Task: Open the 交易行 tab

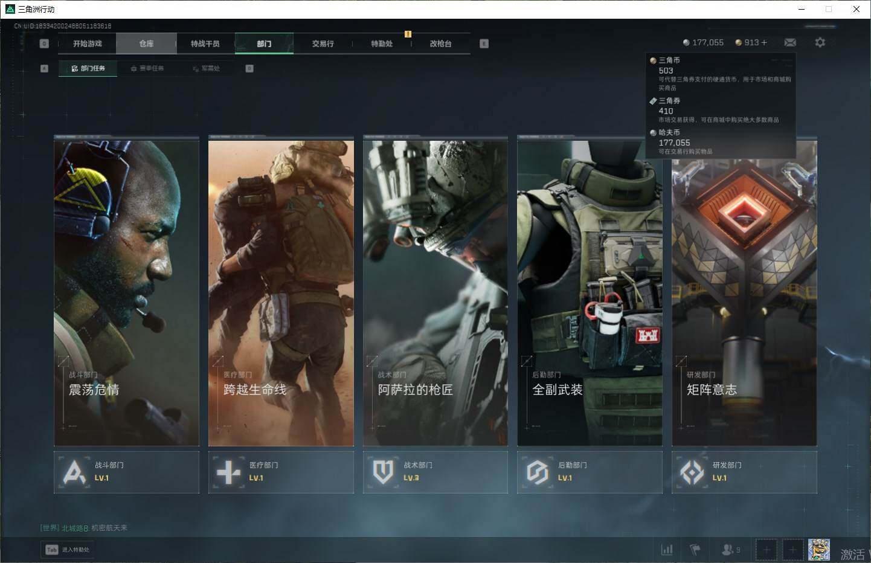Action: pos(323,43)
